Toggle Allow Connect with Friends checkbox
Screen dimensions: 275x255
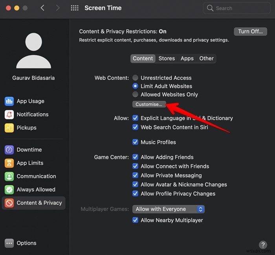point(135,166)
